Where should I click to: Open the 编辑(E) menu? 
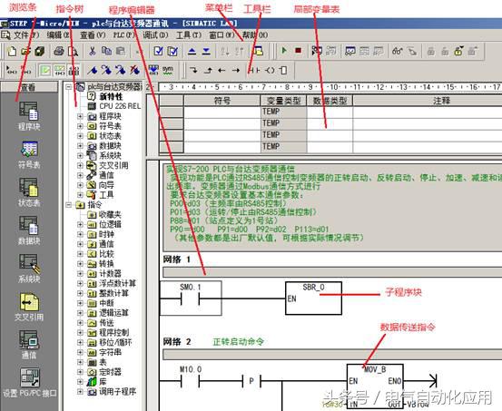coord(58,34)
